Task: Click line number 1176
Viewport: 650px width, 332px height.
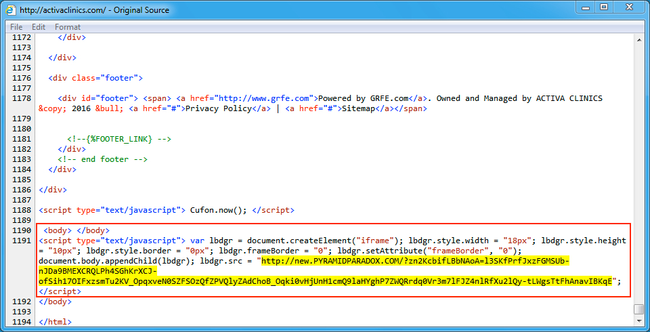Action: tap(21, 78)
